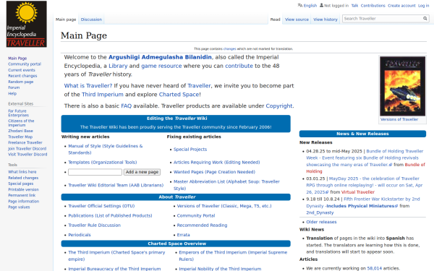434x271 pixels.
Task: Select the Read tab
Action: [x=275, y=20]
